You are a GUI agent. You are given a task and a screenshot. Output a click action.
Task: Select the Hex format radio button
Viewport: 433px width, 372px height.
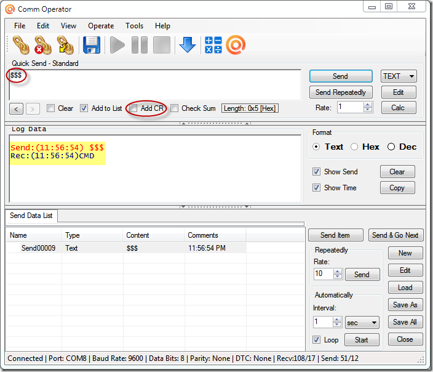click(x=354, y=147)
